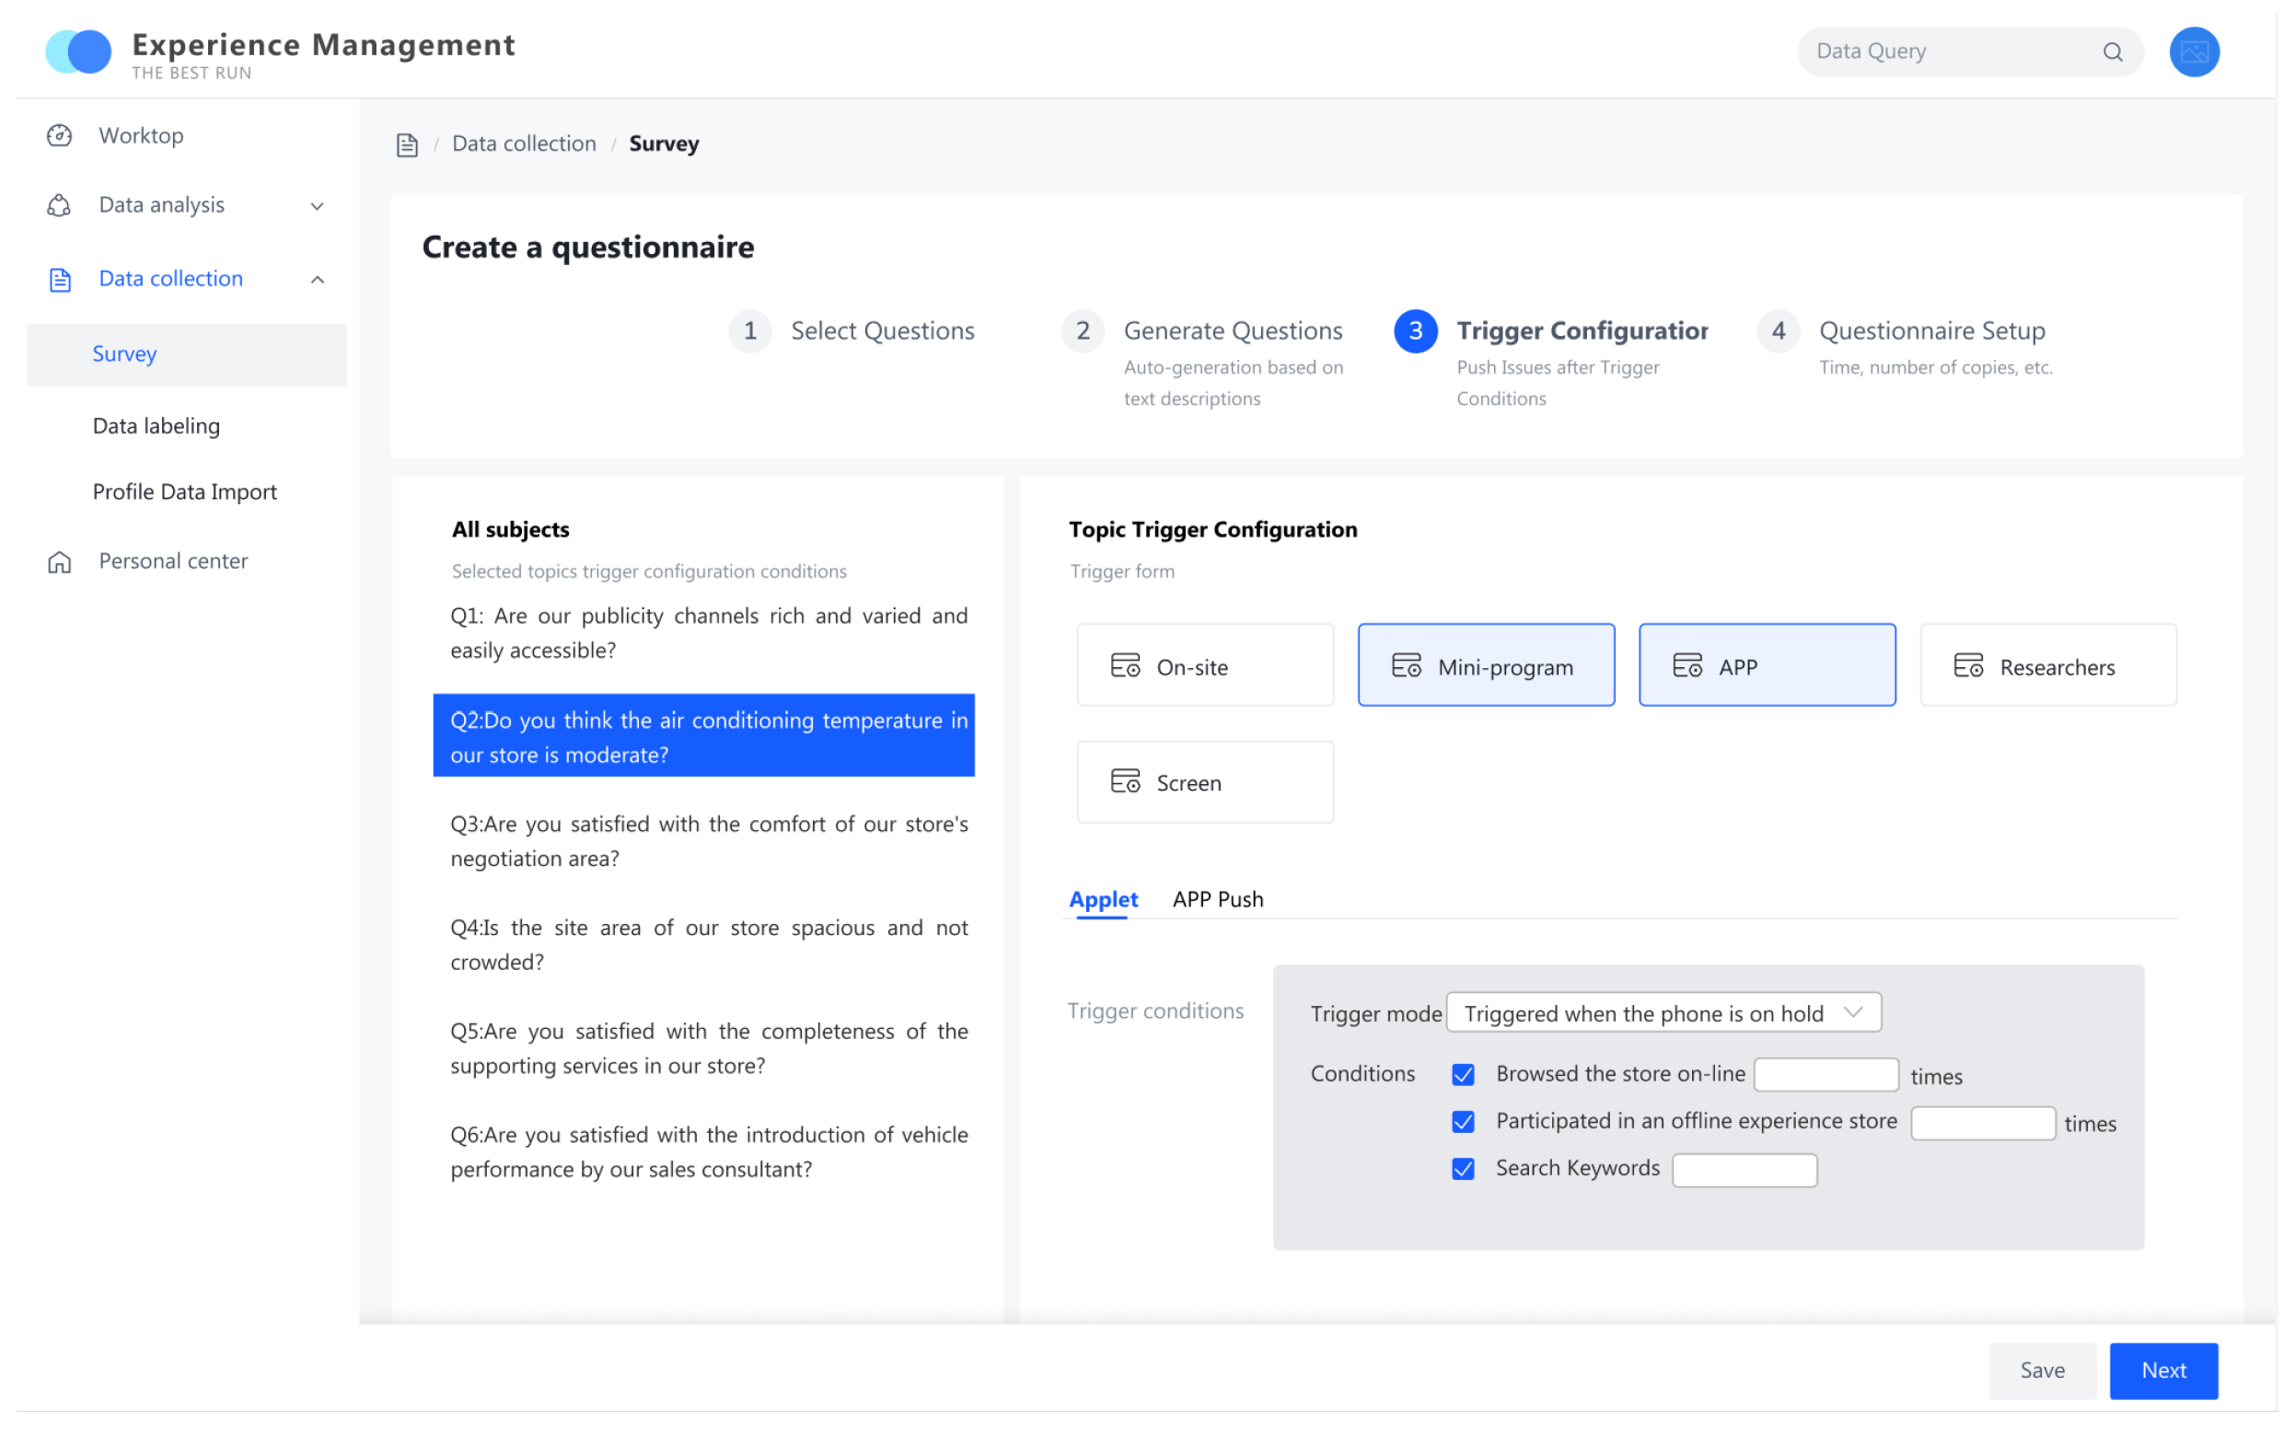The image size is (2294, 1432).
Task: Click the Next button
Action: tap(2162, 1370)
